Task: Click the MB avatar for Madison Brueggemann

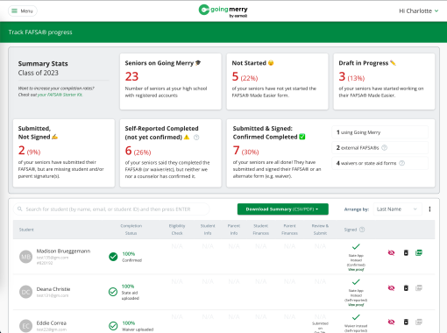Action: 25,257
